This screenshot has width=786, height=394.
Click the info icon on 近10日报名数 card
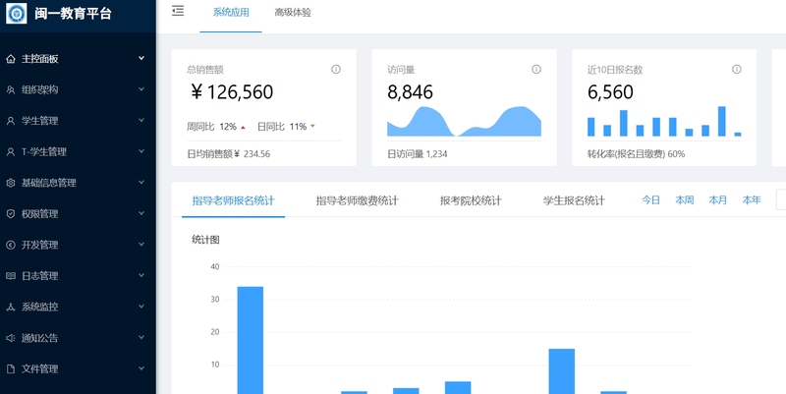[736, 69]
